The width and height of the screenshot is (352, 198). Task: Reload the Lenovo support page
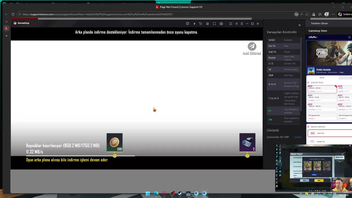point(13,14)
